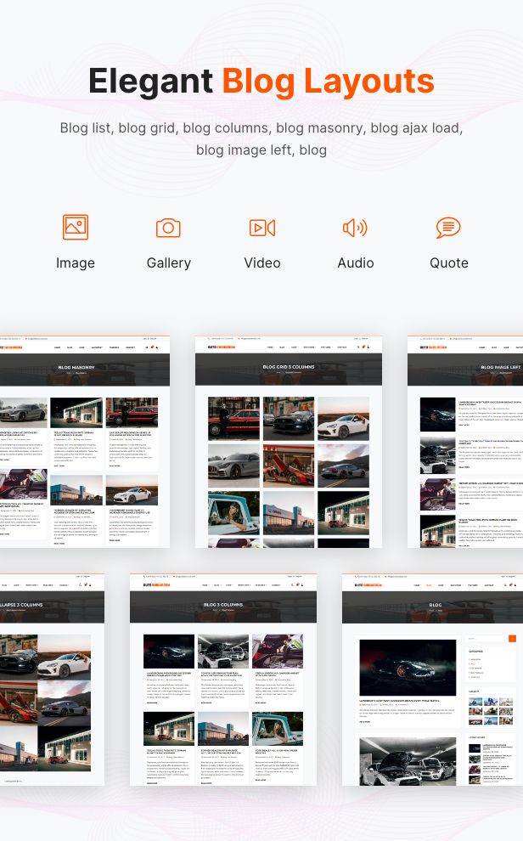Open red classic car thumbnail in Blog Grid 3 Columns

233,419
